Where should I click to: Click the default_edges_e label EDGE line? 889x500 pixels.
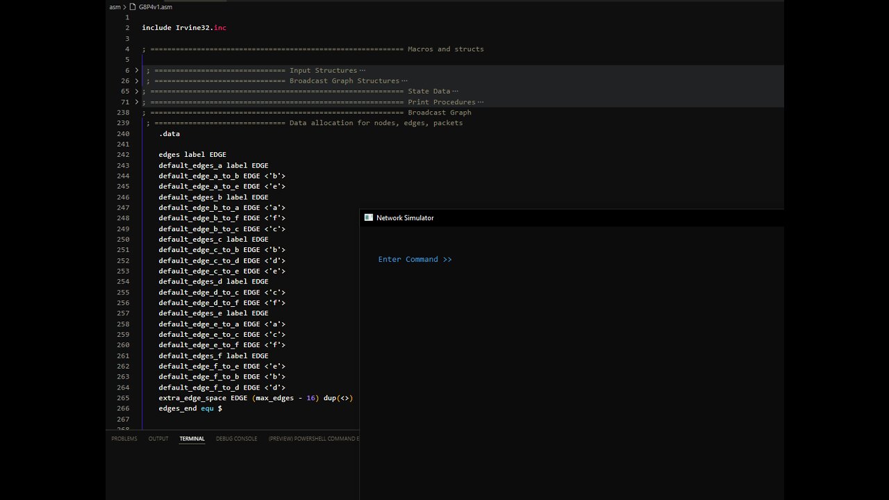pos(213,313)
